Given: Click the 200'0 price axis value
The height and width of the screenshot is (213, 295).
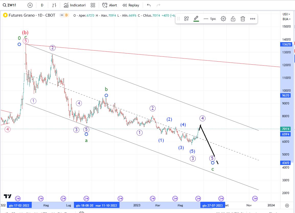Looking at the screenshot, I should coord(286,193).
